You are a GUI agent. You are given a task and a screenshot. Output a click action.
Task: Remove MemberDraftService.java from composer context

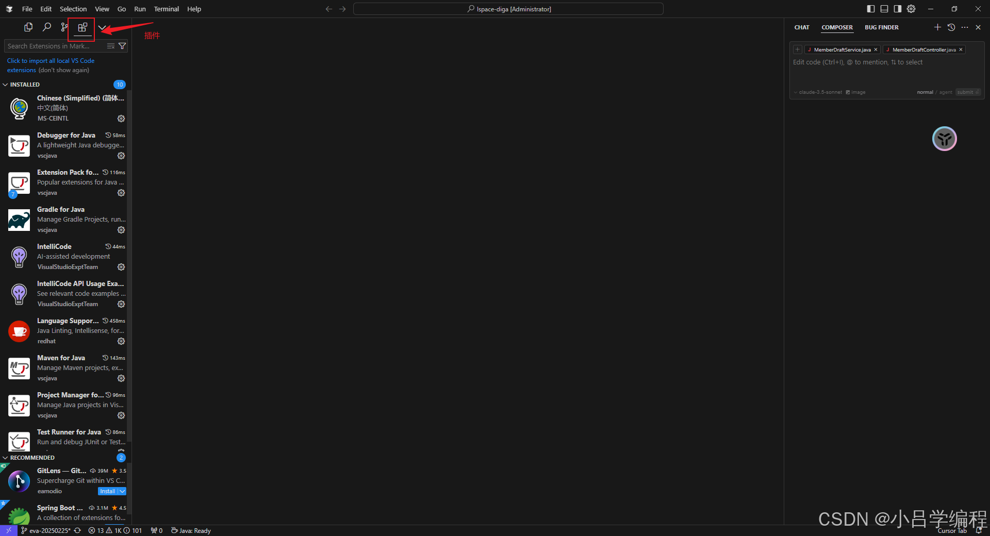tap(876, 49)
